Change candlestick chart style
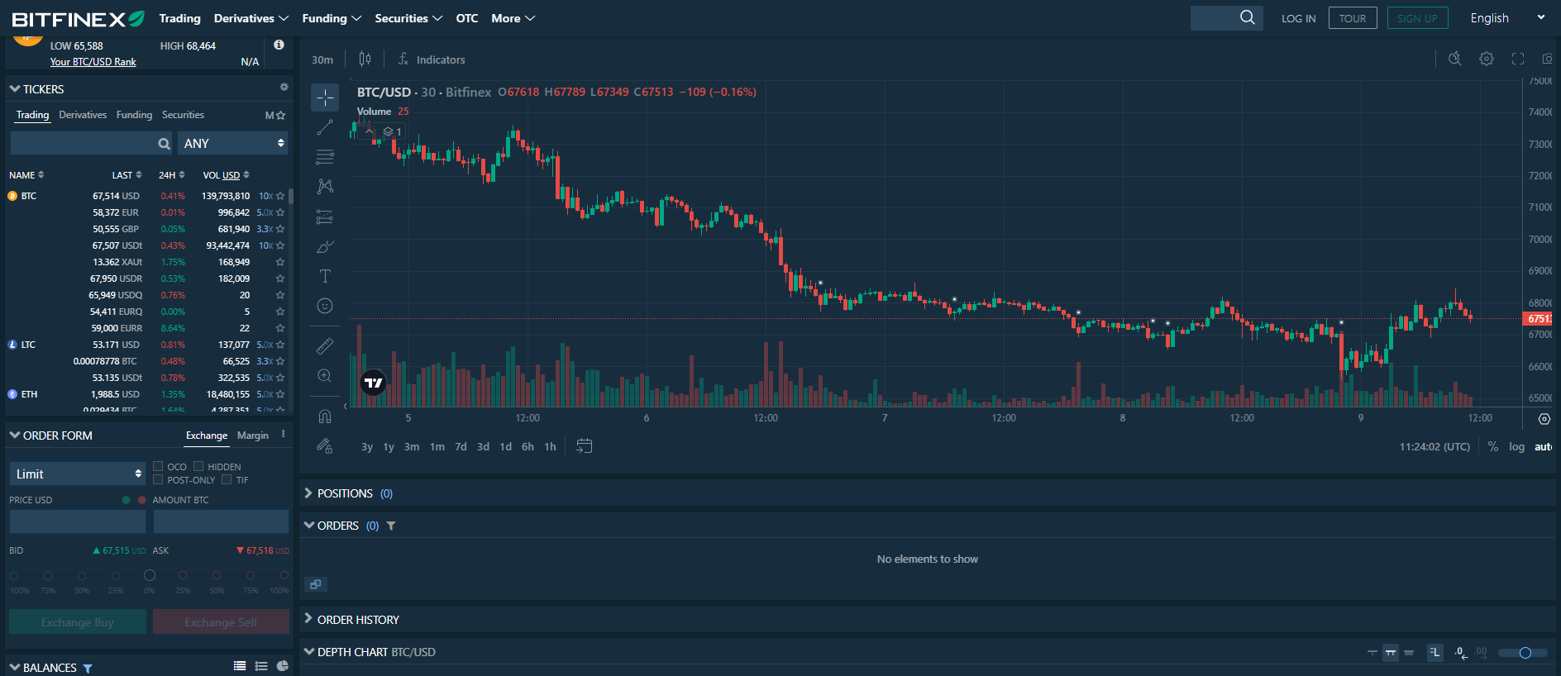1561x676 pixels. click(x=365, y=59)
